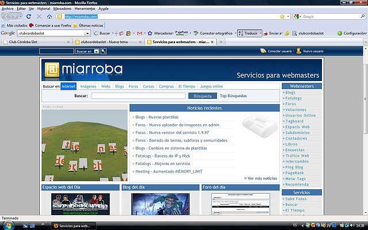368x230 pixels.
Task: Click the Google logo on the toolbar
Action: pyautogui.click(x=7, y=33)
